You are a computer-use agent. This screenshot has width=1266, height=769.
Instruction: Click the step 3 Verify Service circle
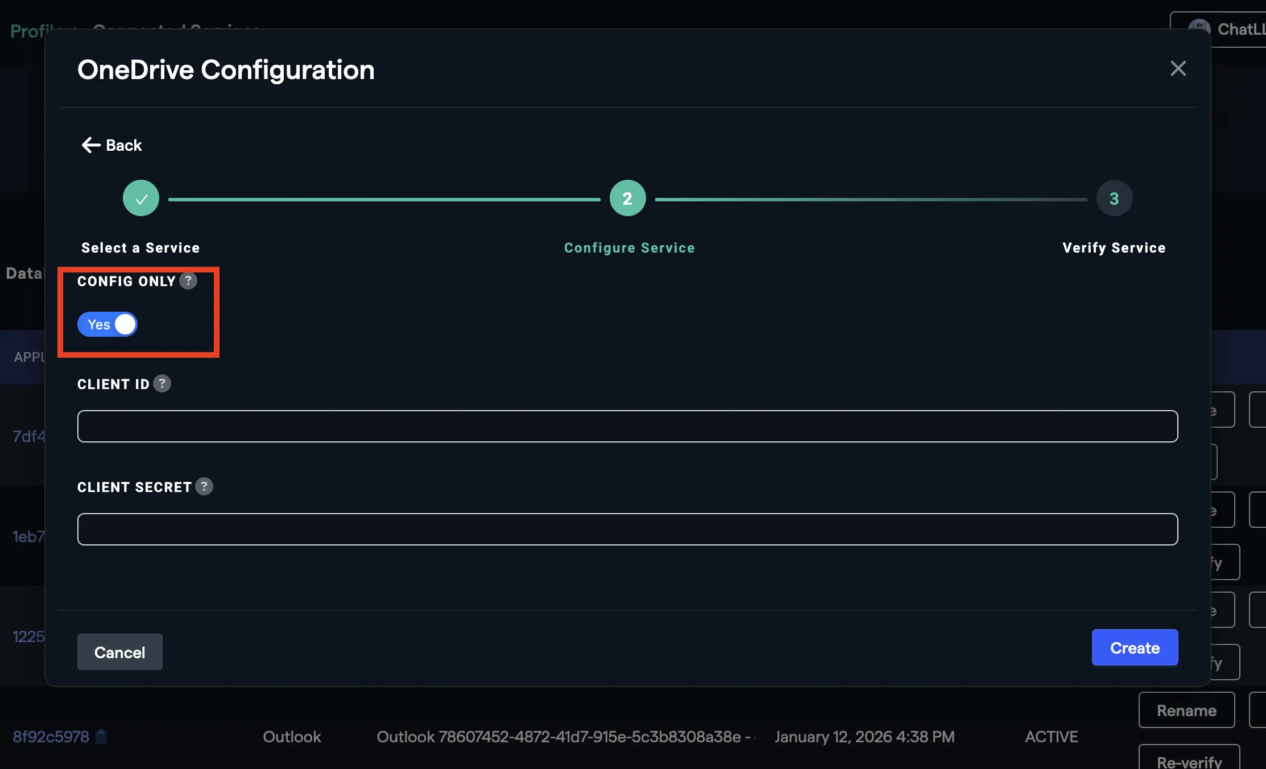coord(1114,199)
